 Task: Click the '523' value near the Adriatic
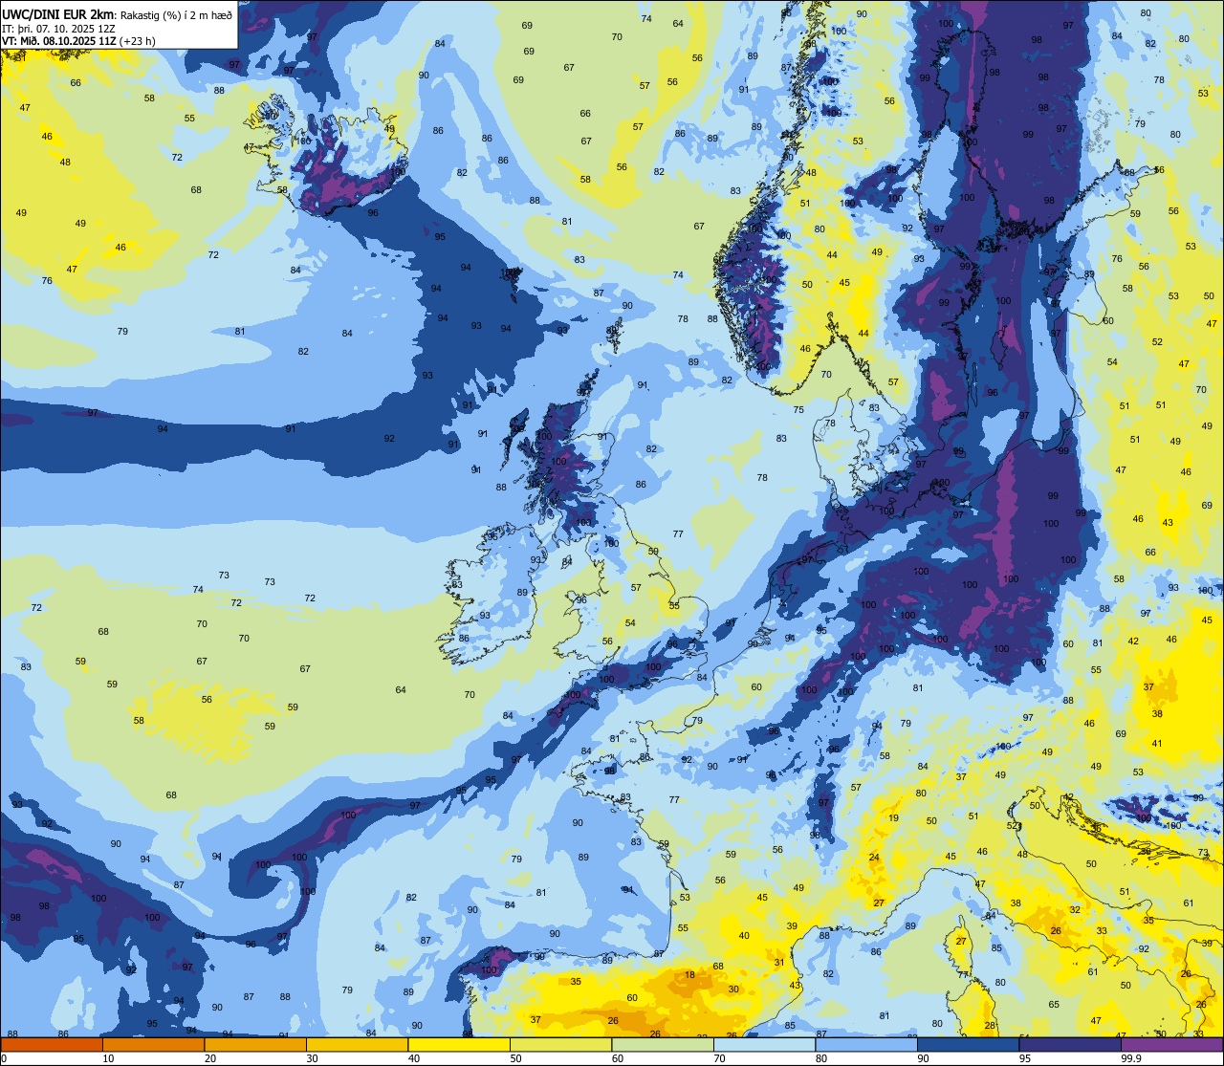click(x=1015, y=826)
